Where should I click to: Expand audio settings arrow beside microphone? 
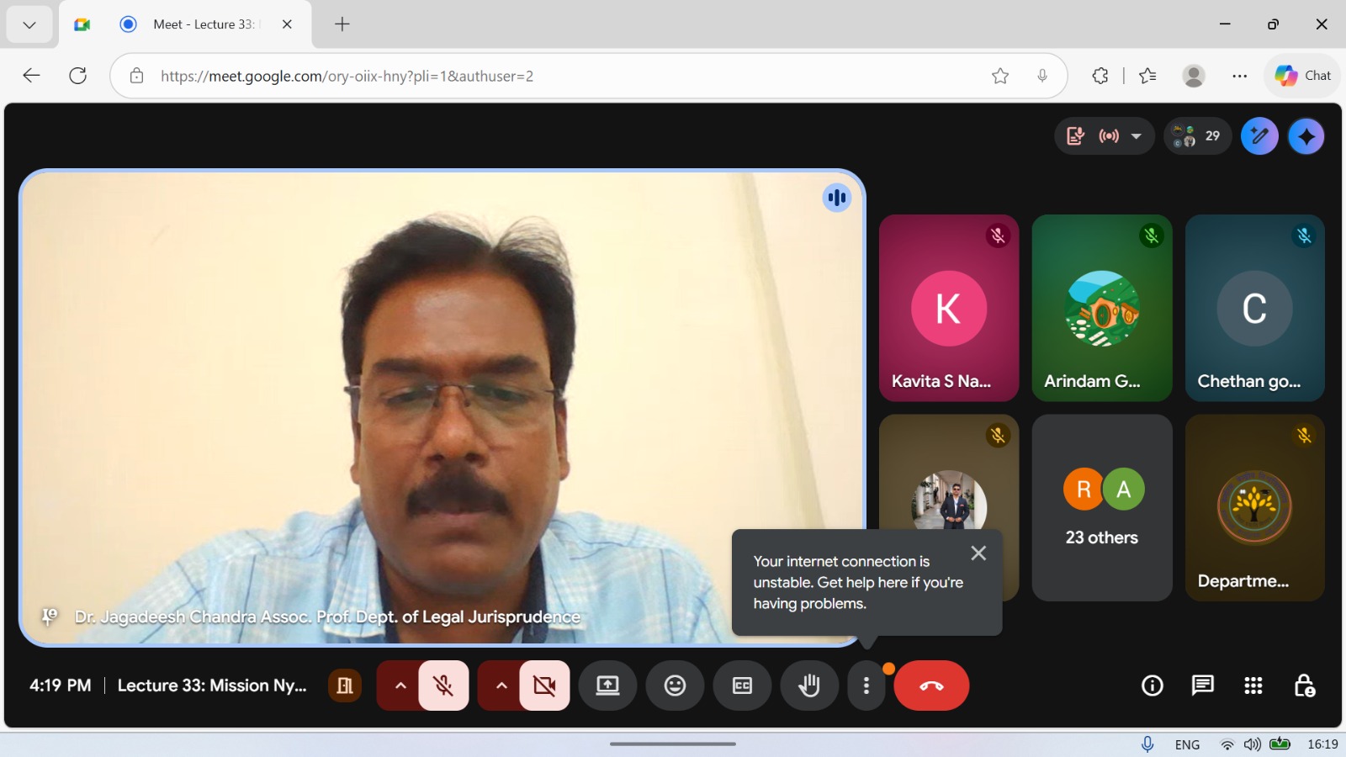point(400,686)
